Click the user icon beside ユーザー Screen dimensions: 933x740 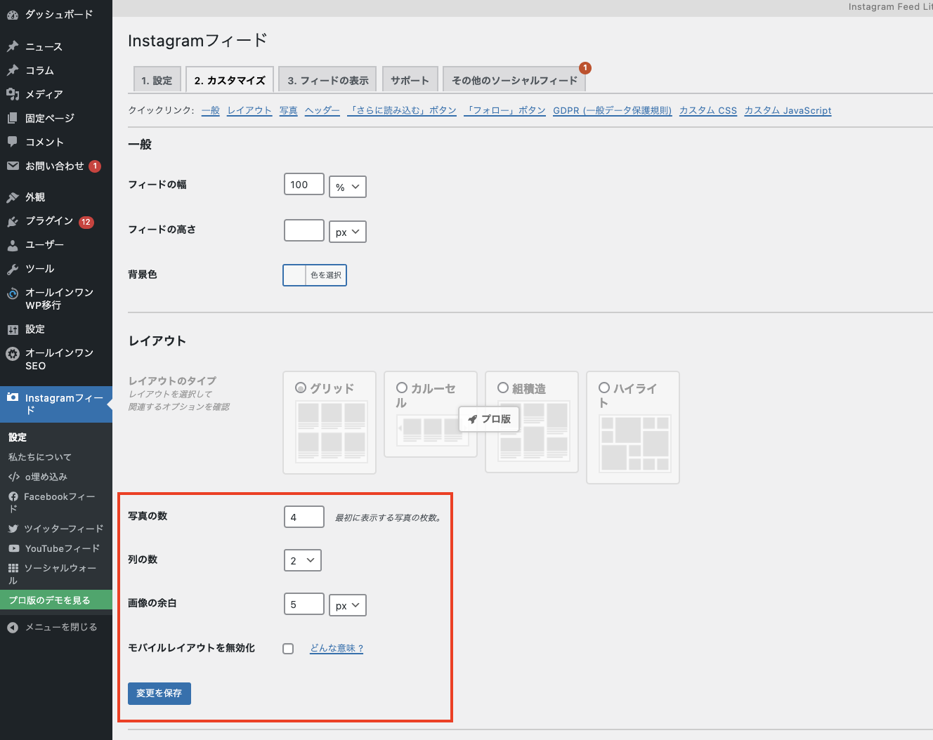pyautogui.click(x=13, y=245)
